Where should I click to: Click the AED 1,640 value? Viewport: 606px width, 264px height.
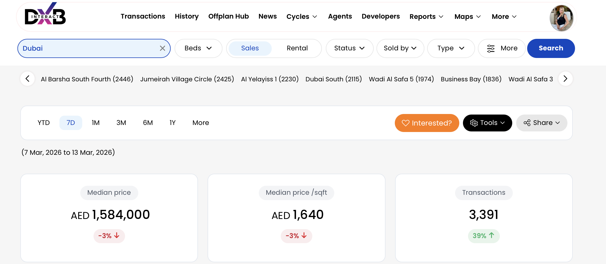pyautogui.click(x=297, y=215)
